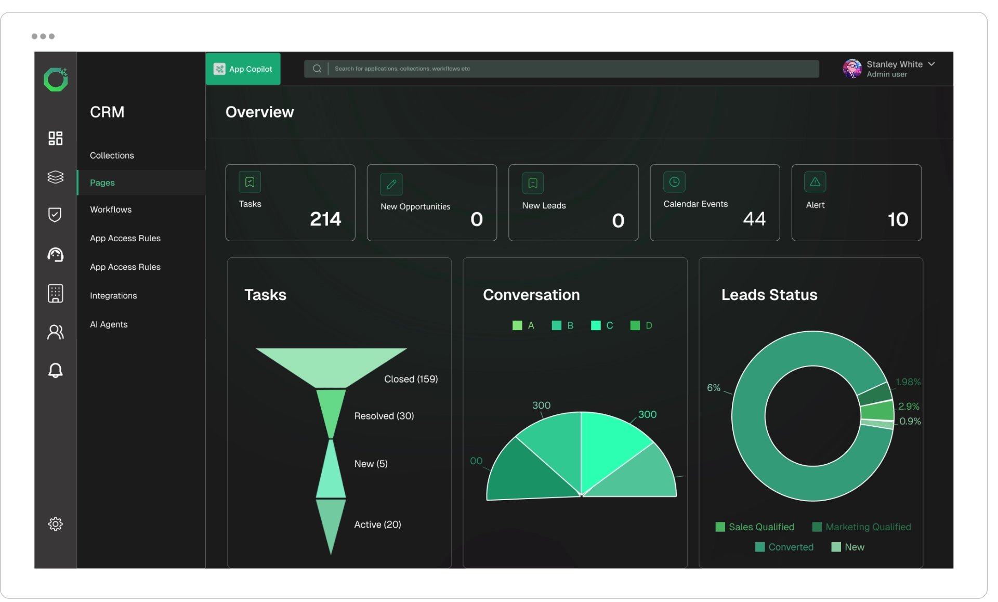
Task: Click the building icon in sidebar
Action: (55, 293)
